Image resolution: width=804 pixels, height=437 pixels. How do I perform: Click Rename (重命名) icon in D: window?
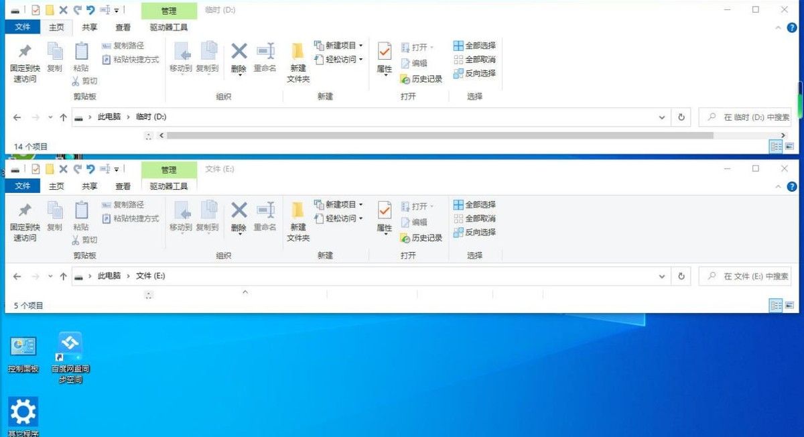pos(265,58)
